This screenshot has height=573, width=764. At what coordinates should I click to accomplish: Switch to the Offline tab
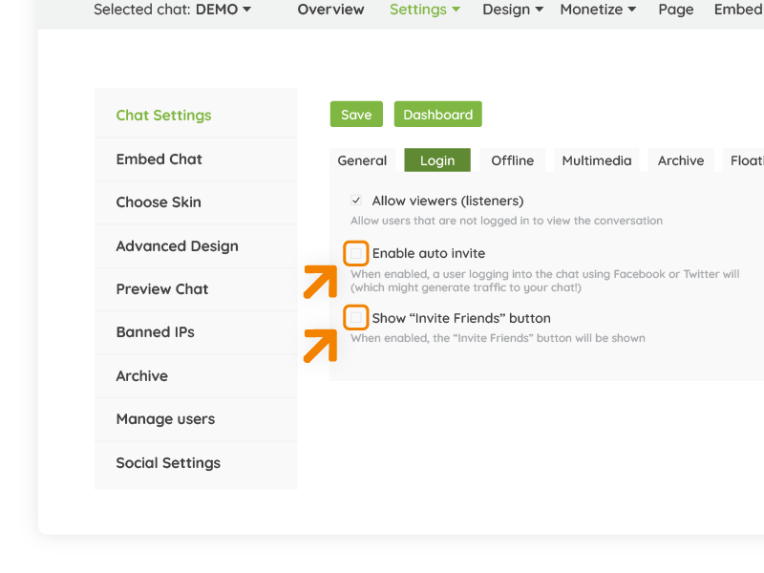pos(512,160)
